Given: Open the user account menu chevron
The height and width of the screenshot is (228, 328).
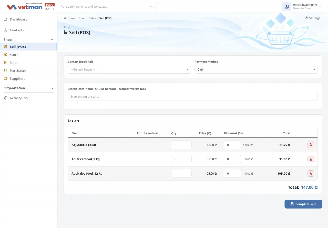Looking at the screenshot, I should (320, 7).
